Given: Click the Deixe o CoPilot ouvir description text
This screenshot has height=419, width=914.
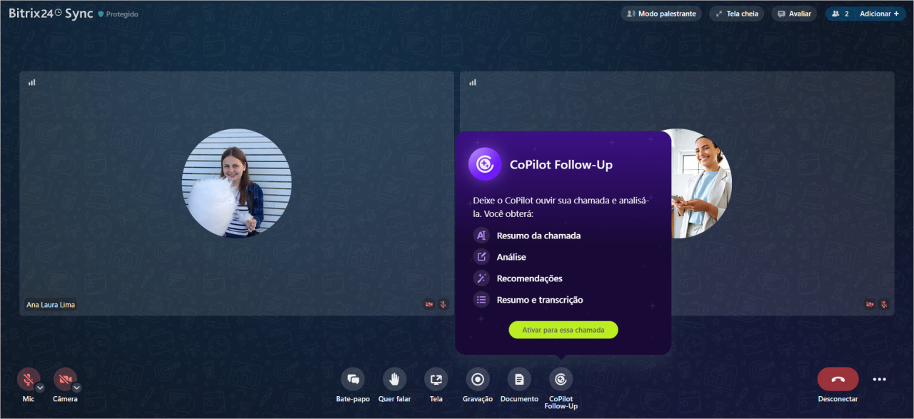Looking at the screenshot, I should click(x=561, y=207).
